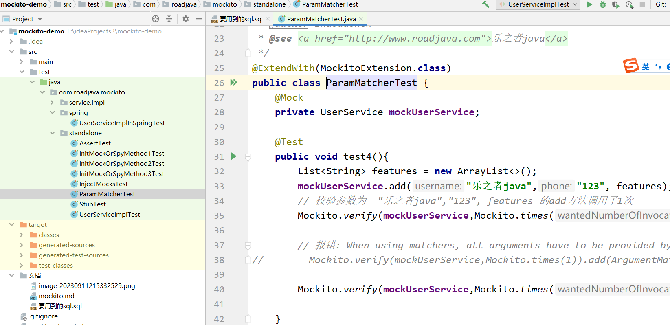The image size is (670, 325).
Task: Select the .gitignore file
Action: [x=43, y=316]
